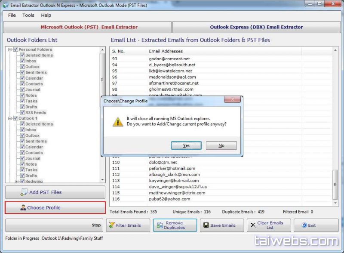Click the Choose Profile user icon

point(23,208)
